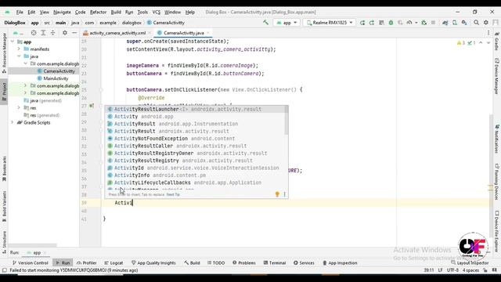This screenshot has width=501, height=282.
Task: Open the Android view selector dropdown
Action: [18, 33]
